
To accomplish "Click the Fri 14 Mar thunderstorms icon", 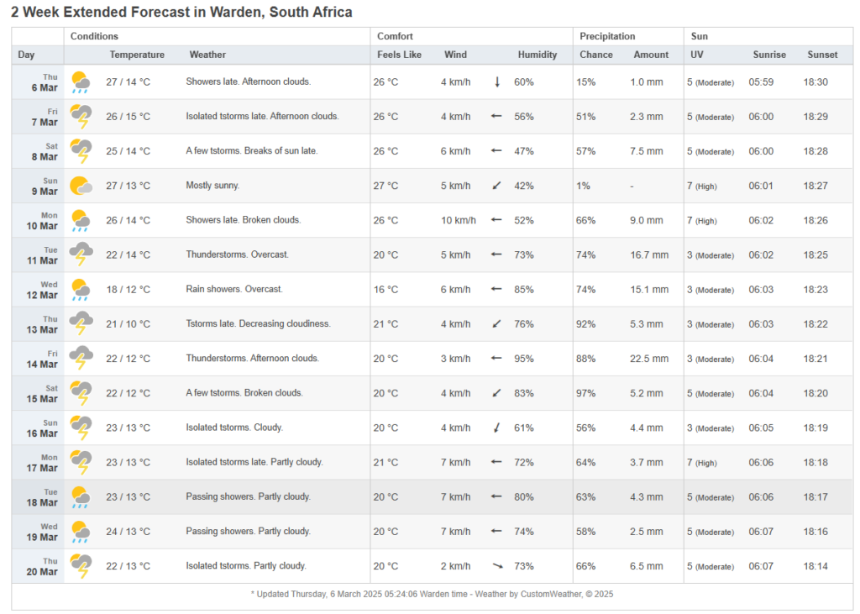I will (x=81, y=359).
